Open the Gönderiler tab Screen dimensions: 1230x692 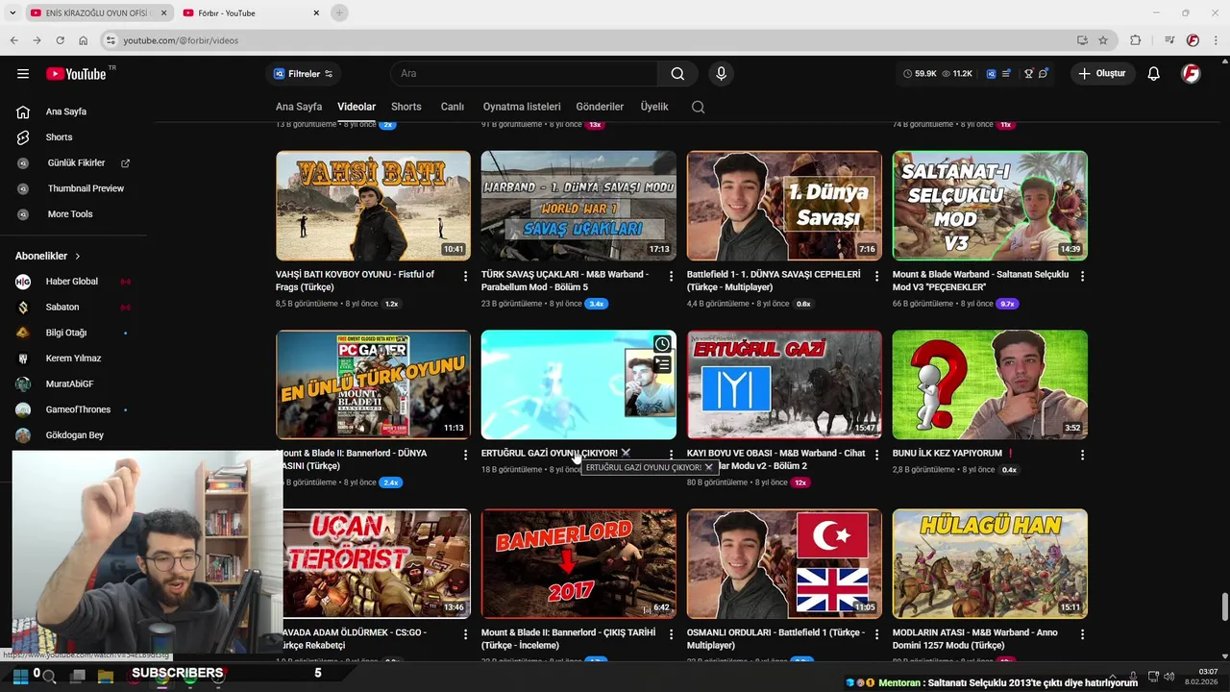[600, 107]
